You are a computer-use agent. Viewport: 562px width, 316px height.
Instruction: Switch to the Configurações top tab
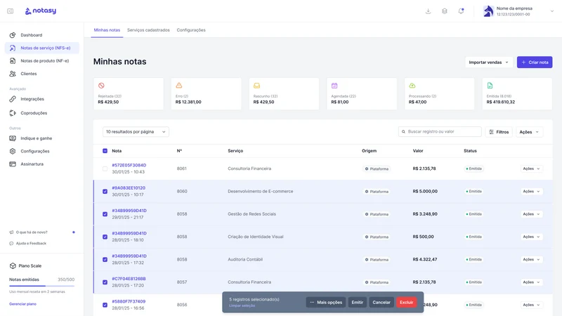point(191,30)
